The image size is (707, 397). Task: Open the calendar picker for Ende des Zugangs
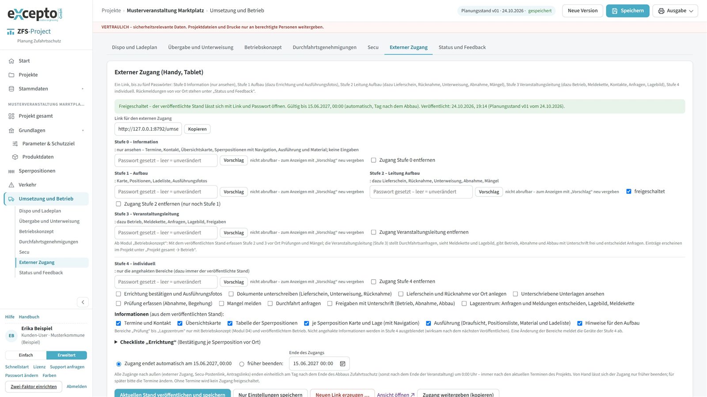tap(342, 363)
